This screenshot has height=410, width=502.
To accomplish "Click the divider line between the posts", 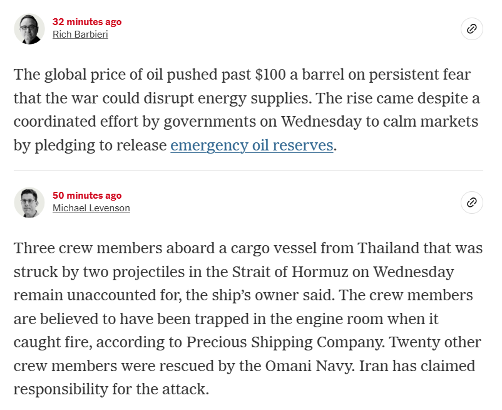I will (x=248, y=170).
